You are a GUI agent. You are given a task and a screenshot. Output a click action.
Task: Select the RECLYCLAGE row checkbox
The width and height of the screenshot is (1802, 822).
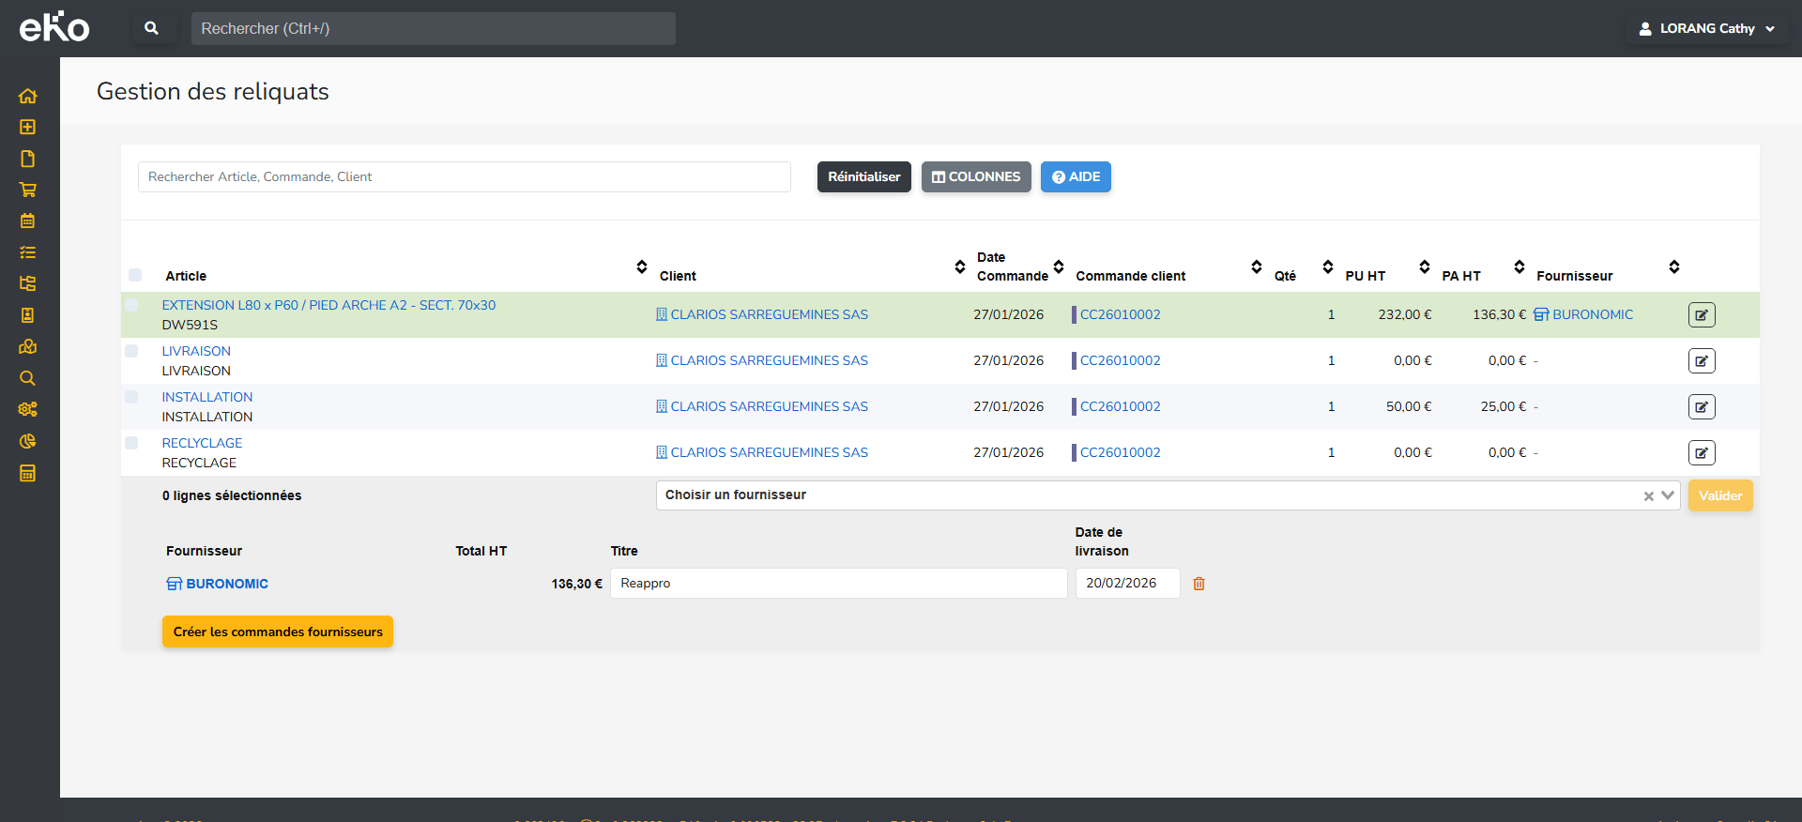pos(132,443)
